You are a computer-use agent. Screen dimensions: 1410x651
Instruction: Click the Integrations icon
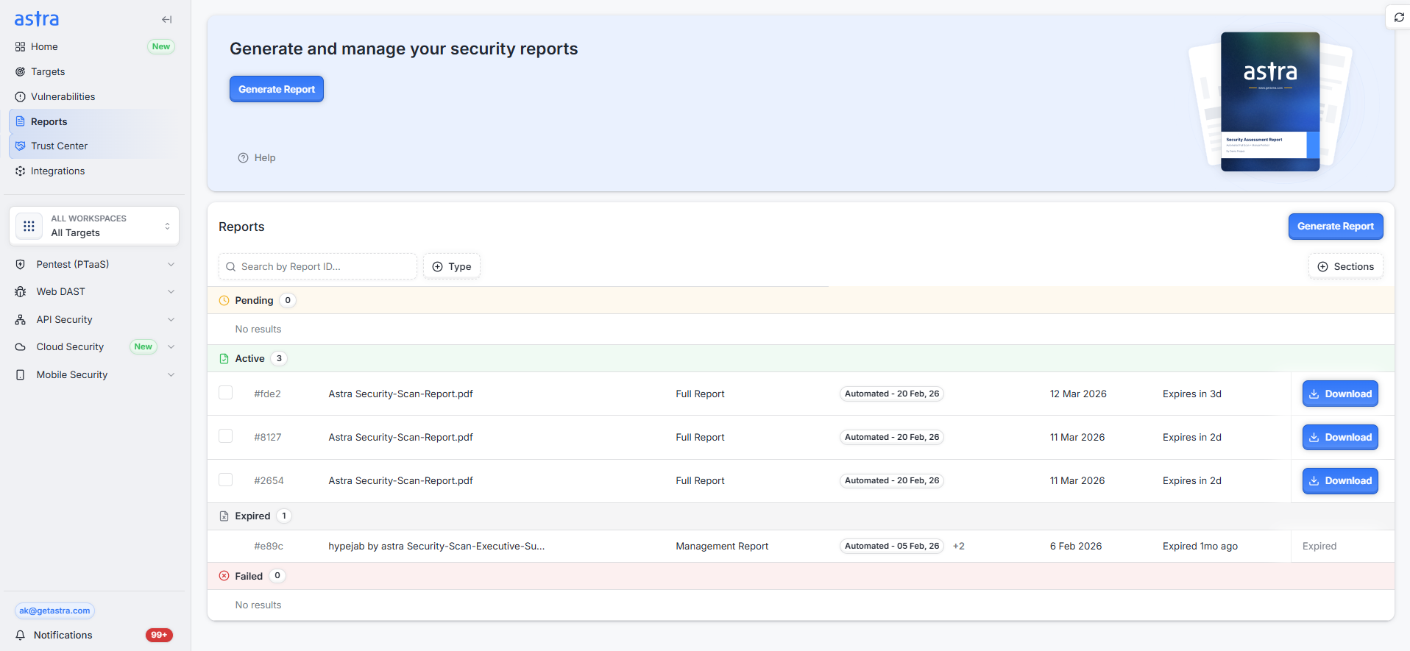pos(20,171)
